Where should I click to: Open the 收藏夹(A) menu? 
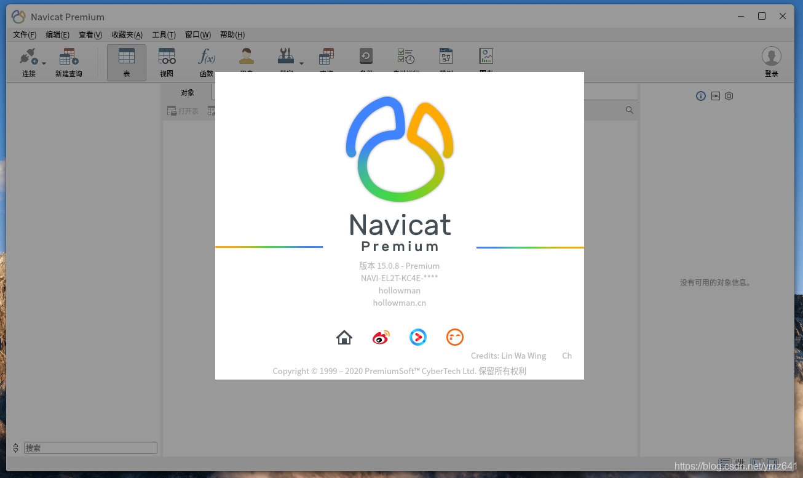click(x=127, y=35)
